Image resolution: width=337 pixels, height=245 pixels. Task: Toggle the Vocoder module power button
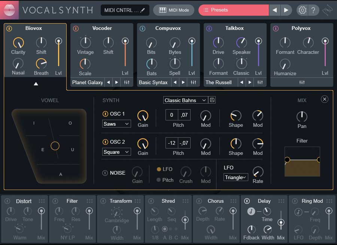pyautogui.click(x=76, y=28)
